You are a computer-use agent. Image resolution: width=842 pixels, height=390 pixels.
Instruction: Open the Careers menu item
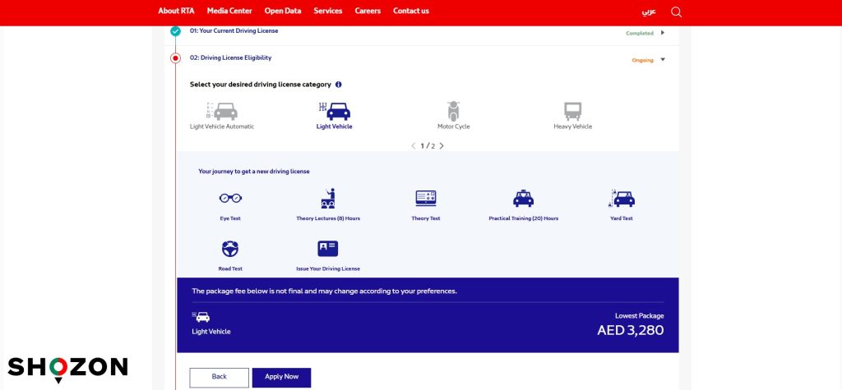tap(368, 11)
